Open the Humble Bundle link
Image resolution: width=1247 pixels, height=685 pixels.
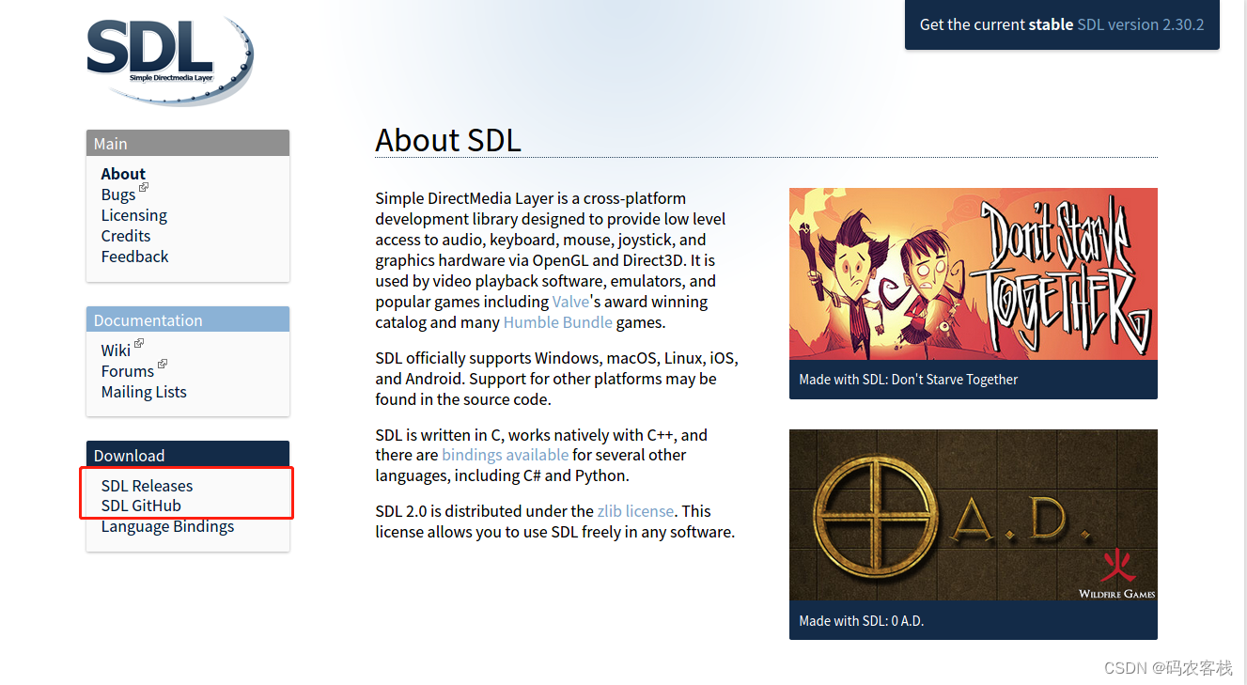point(558,322)
